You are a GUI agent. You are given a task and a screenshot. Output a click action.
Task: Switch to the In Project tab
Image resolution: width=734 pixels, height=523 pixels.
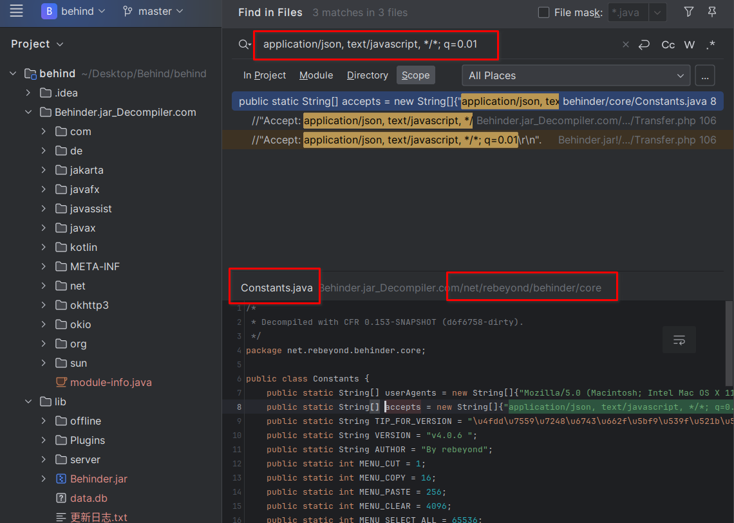[x=265, y=75]
